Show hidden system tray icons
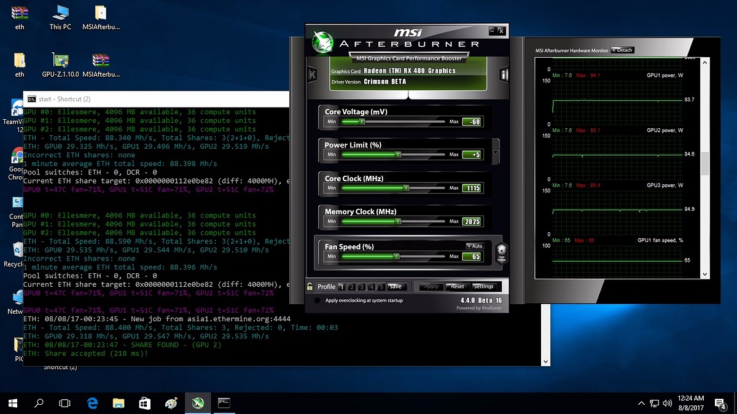This screenshot has height=414, width=737. [642, 403]
